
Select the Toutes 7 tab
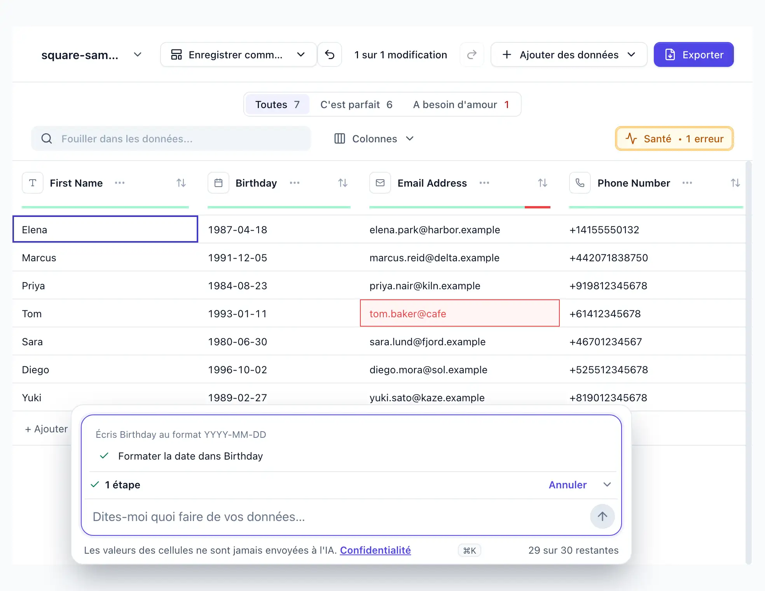[x=277, y=105]
